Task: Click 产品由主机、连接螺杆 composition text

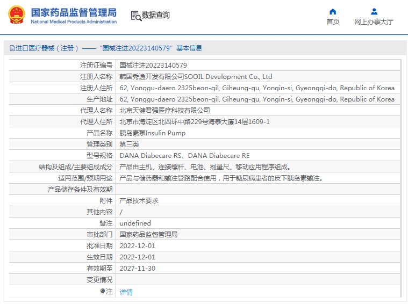Action: click(x=205, y=167)
